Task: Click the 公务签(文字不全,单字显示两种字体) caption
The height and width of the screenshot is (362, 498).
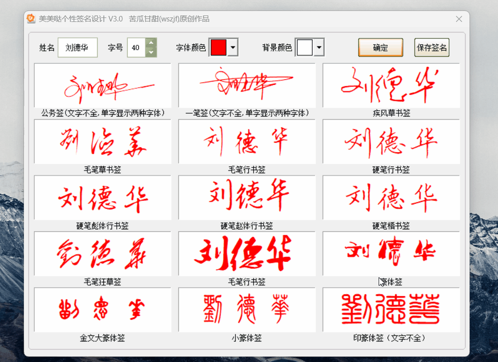Action: [x=102, y=113]
